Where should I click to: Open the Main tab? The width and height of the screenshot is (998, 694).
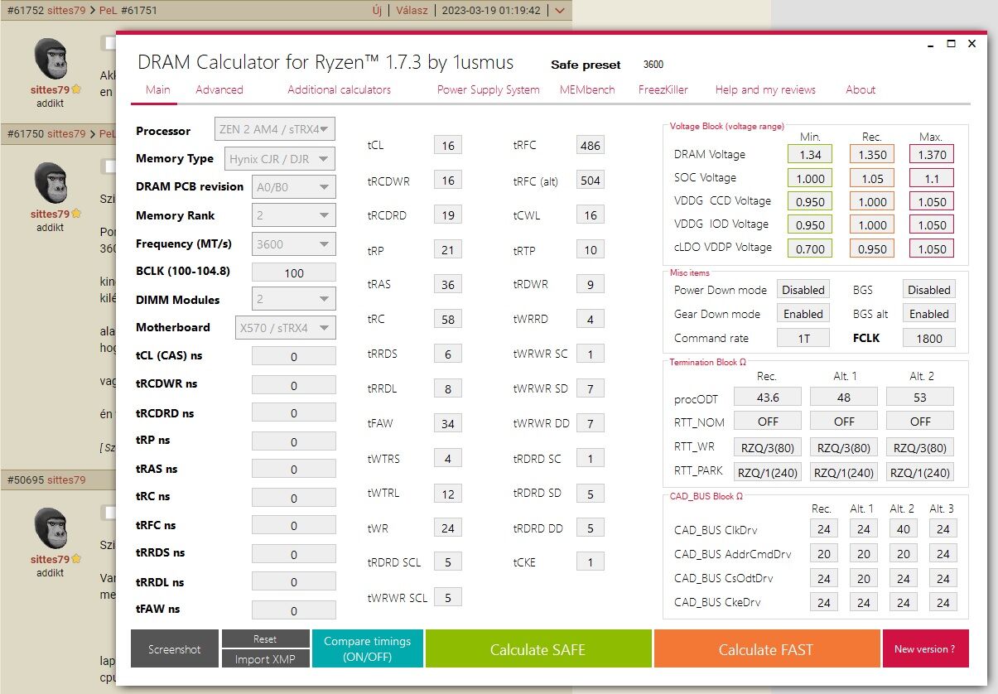pos(157,89)
